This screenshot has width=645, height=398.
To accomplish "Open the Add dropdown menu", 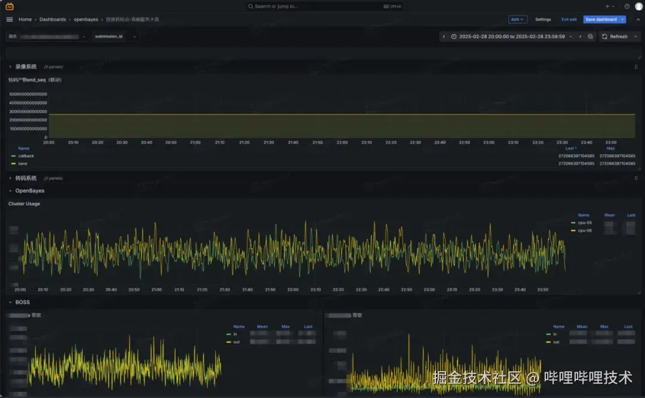I will (517, 19).
